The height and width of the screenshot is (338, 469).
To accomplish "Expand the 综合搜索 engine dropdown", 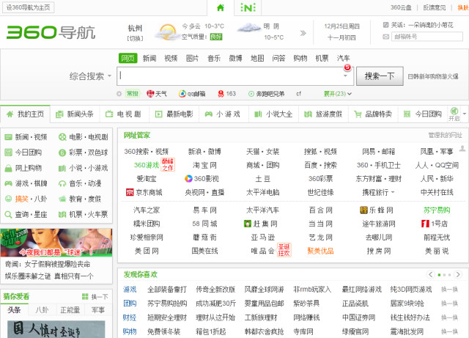I will point(90,76).
